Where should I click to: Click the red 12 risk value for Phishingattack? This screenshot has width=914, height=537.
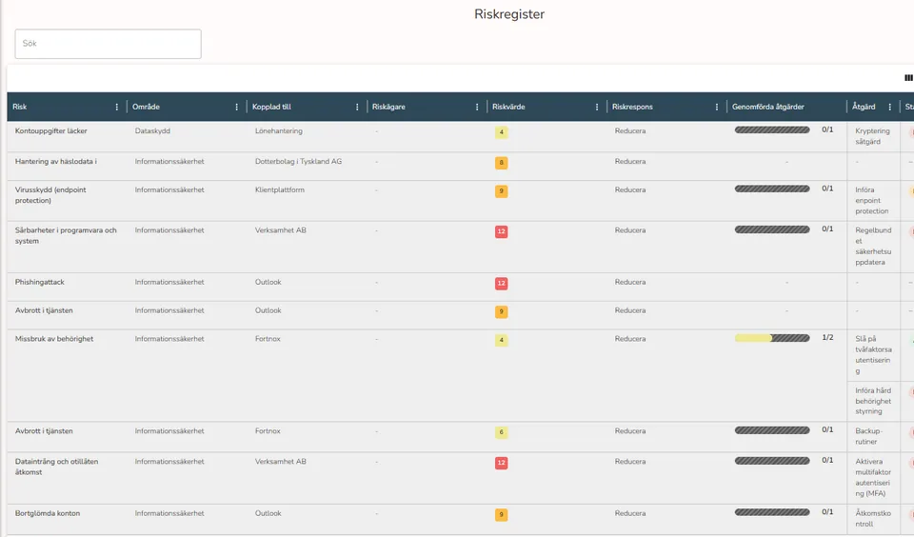[501, 284]
